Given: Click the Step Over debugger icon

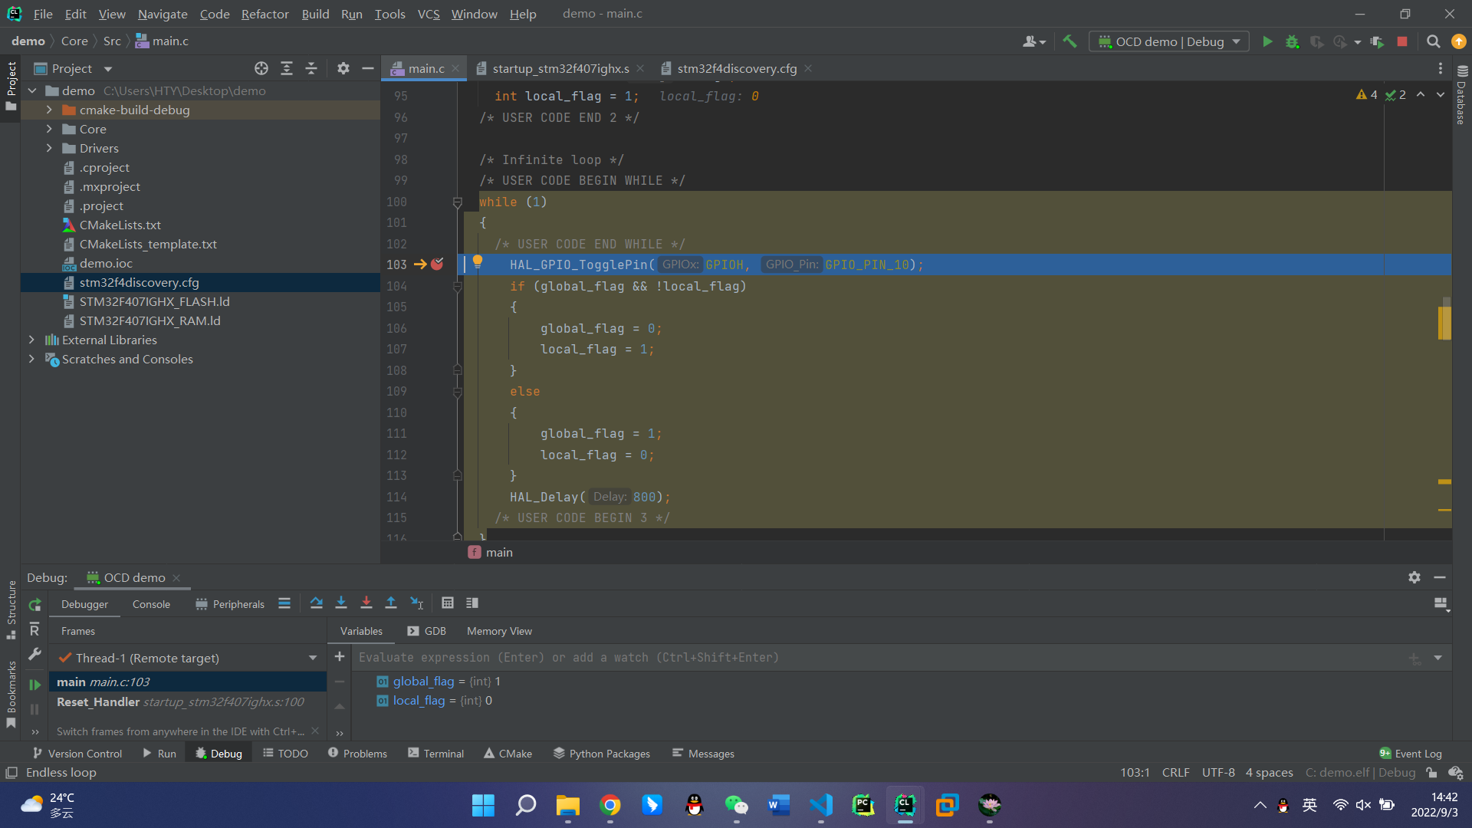Looking at the screenshot, I should pos(316,603).
